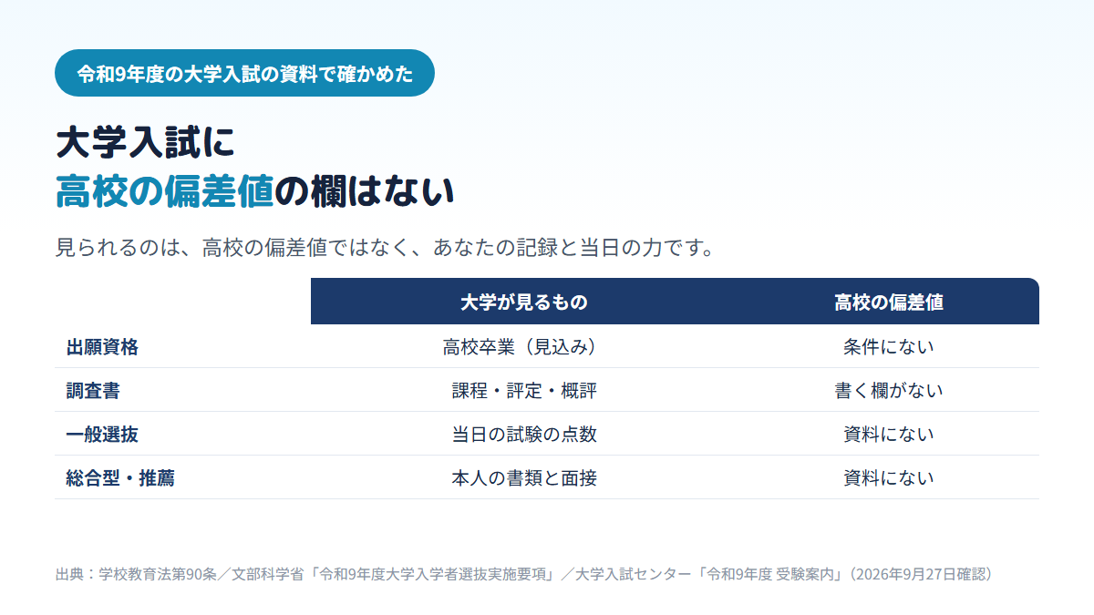Click the pill badge 令和9年度の大学入試の資料で確かめた
1094x615 pixels.
click(244, 73)
